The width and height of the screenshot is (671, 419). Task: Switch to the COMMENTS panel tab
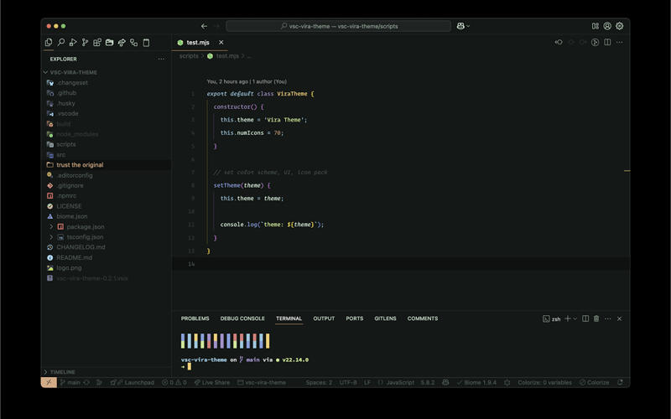tap(423, 318)
